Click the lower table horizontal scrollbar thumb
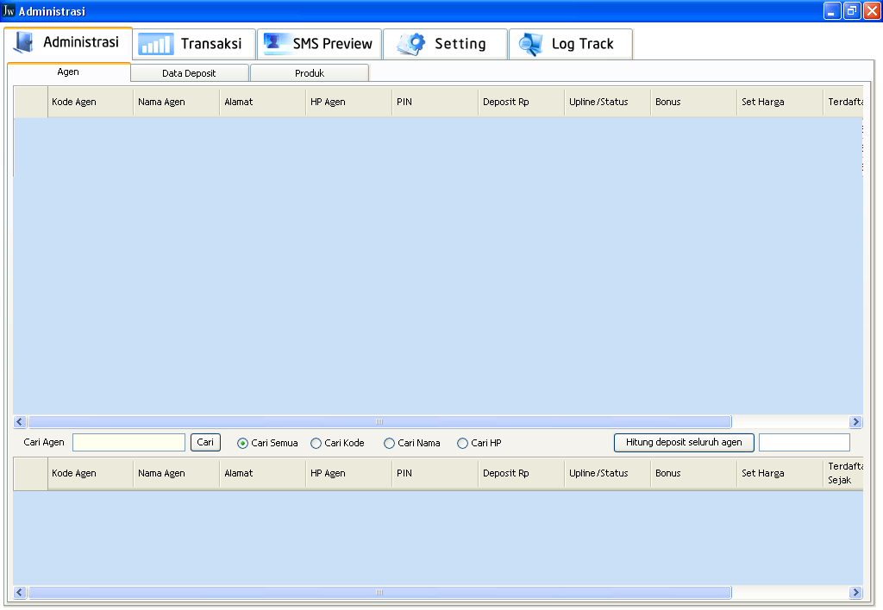Image resolution: width=883 pixels, height=610 pixels. point(379,592)
